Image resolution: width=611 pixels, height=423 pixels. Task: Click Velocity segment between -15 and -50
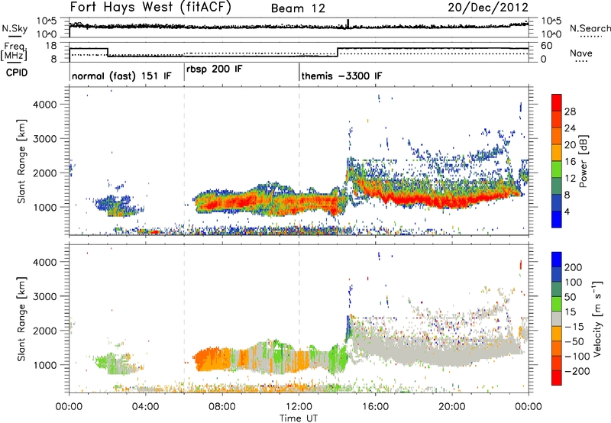coord(557,334)
